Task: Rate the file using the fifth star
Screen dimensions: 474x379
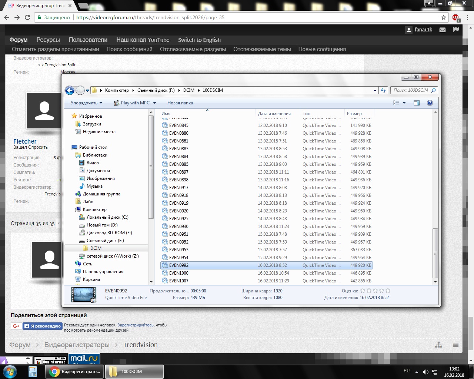Action: [x=388, y=291]
